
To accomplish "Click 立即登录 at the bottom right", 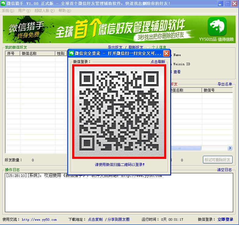I will tap(225, 219).
